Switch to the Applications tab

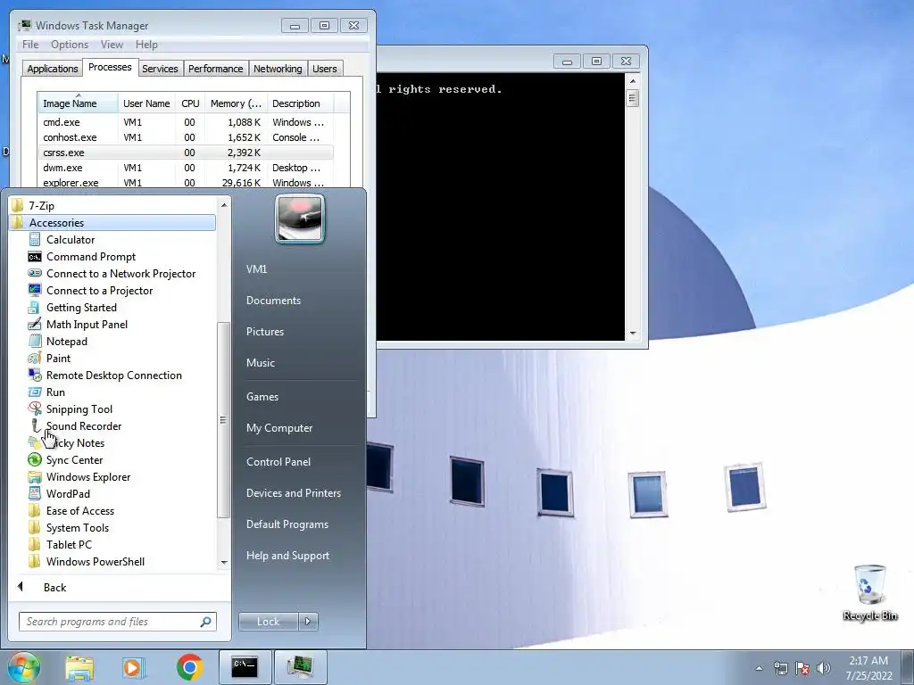point(52,69)
